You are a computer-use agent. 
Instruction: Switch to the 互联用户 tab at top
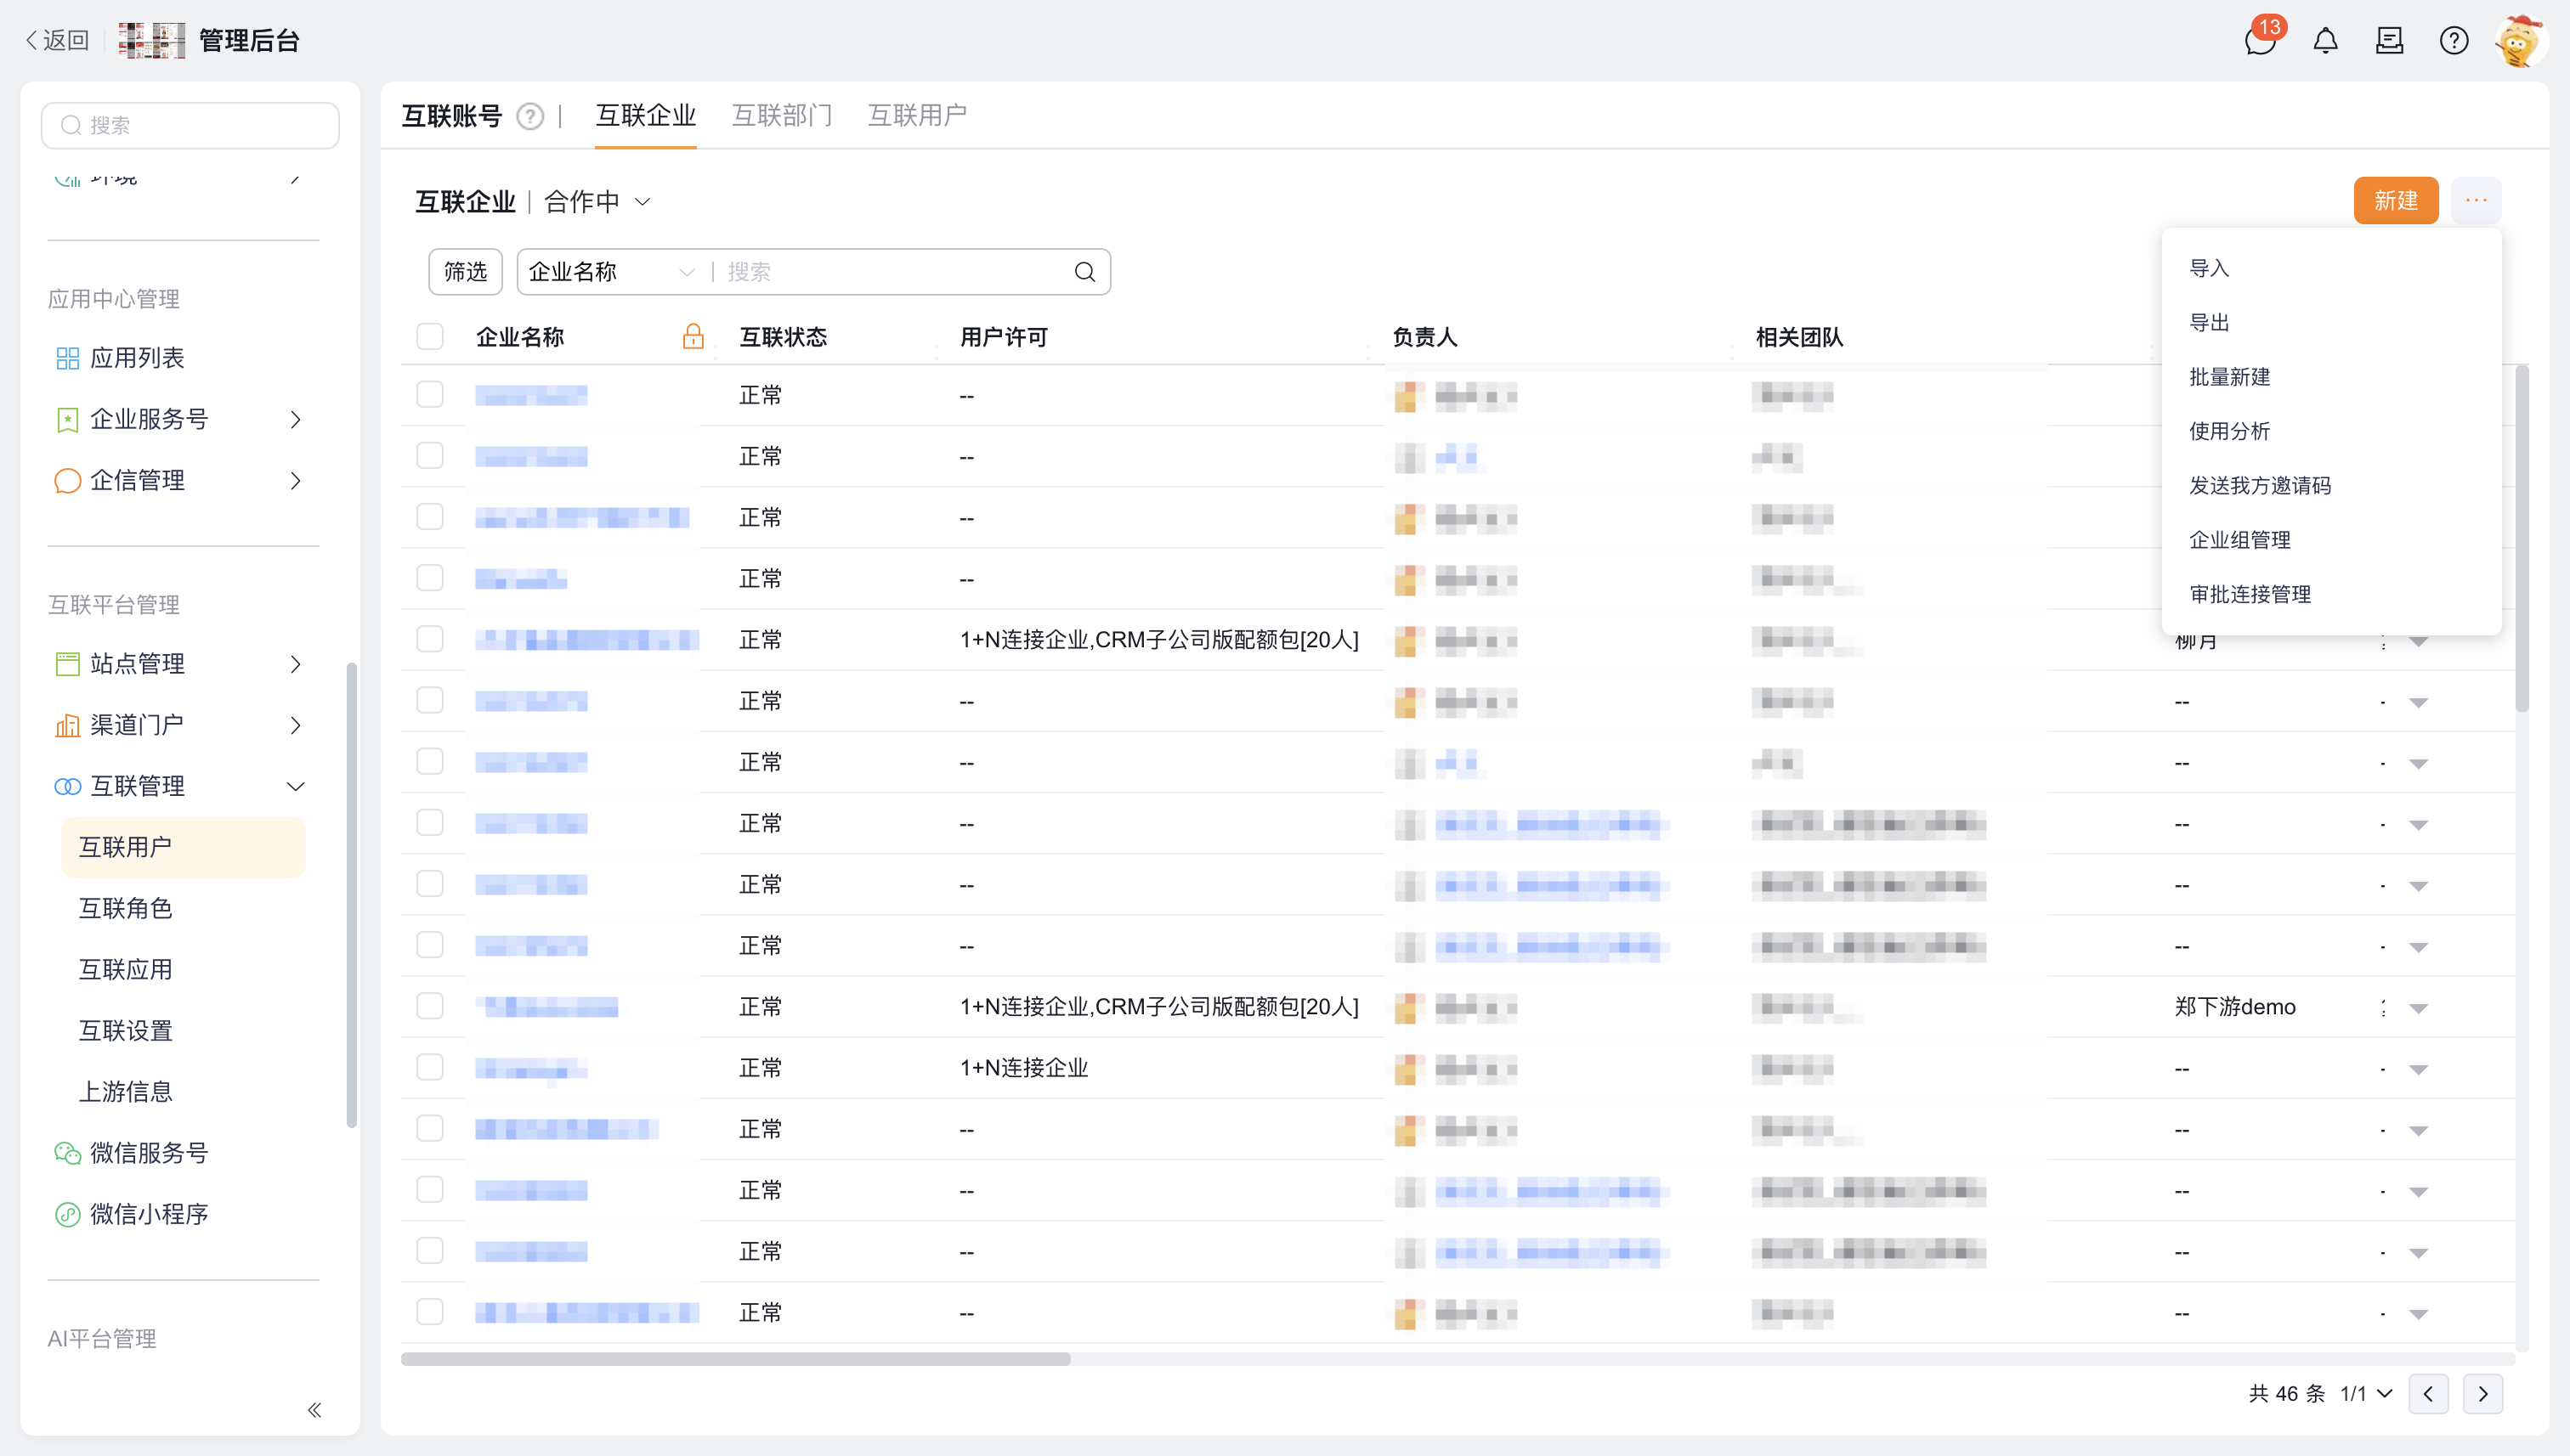(917, 116)
